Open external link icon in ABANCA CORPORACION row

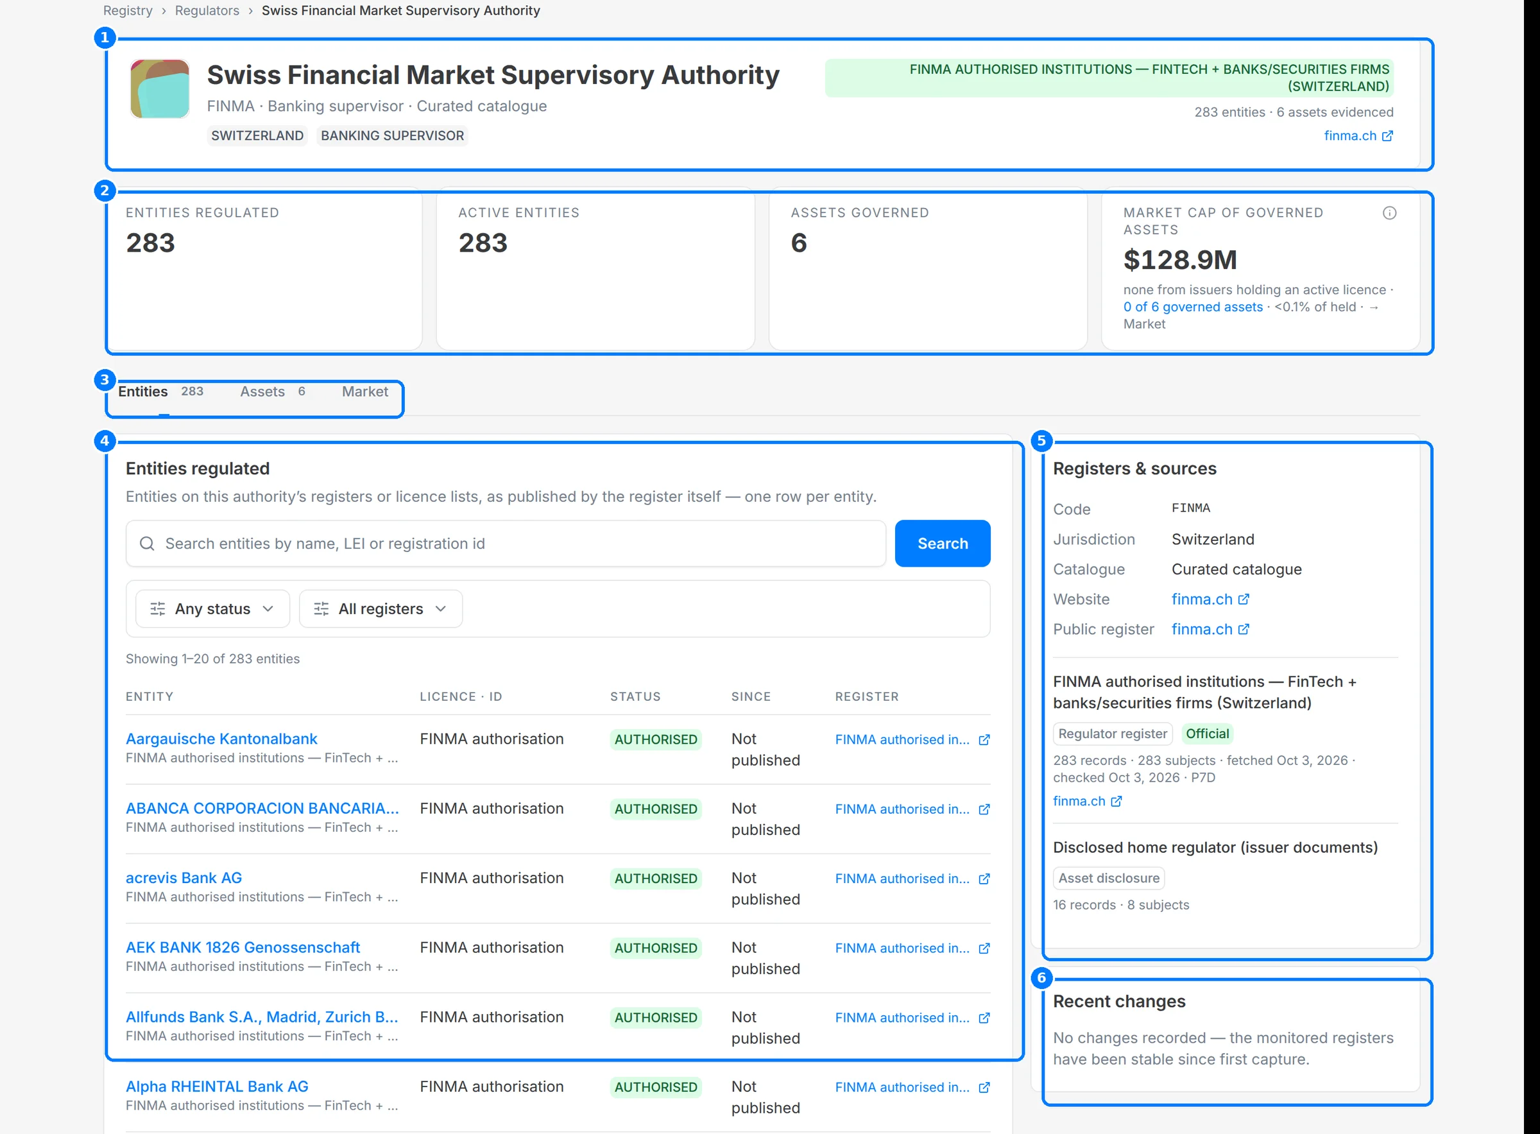(x=984, y=809)
